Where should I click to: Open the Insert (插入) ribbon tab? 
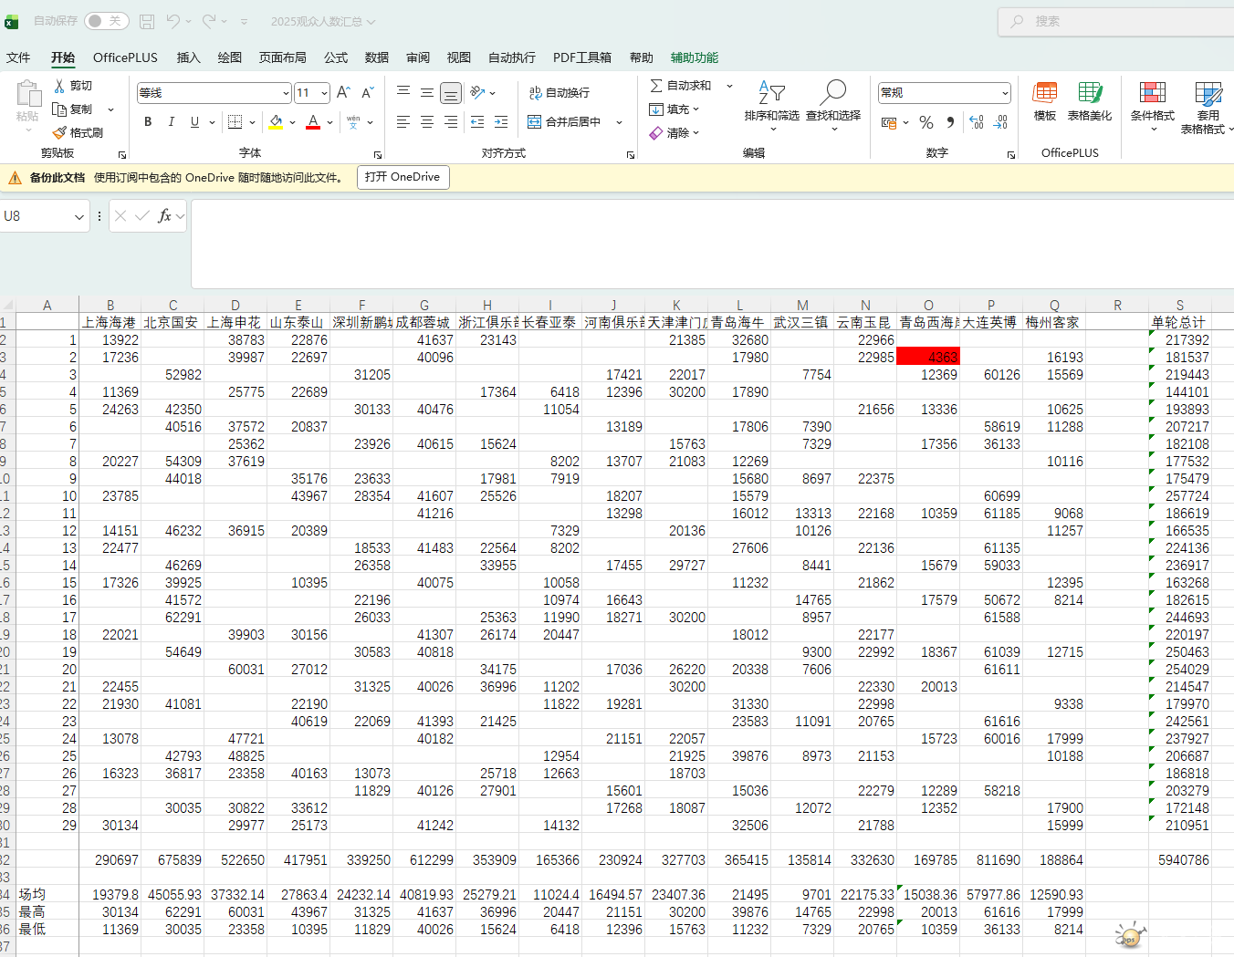pyautogui.click(x=188, y=57)
